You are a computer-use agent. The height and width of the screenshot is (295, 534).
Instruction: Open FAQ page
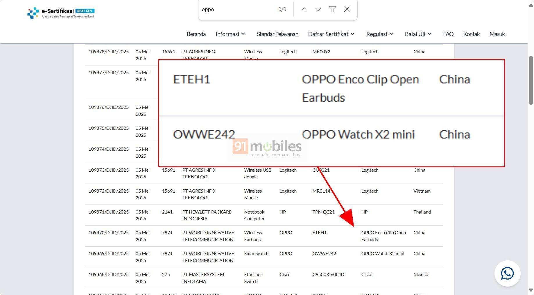(448, 34)
